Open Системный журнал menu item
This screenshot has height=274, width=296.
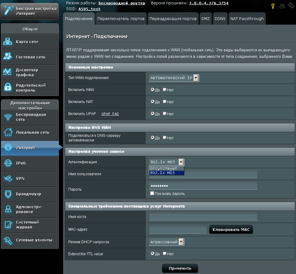30,225
